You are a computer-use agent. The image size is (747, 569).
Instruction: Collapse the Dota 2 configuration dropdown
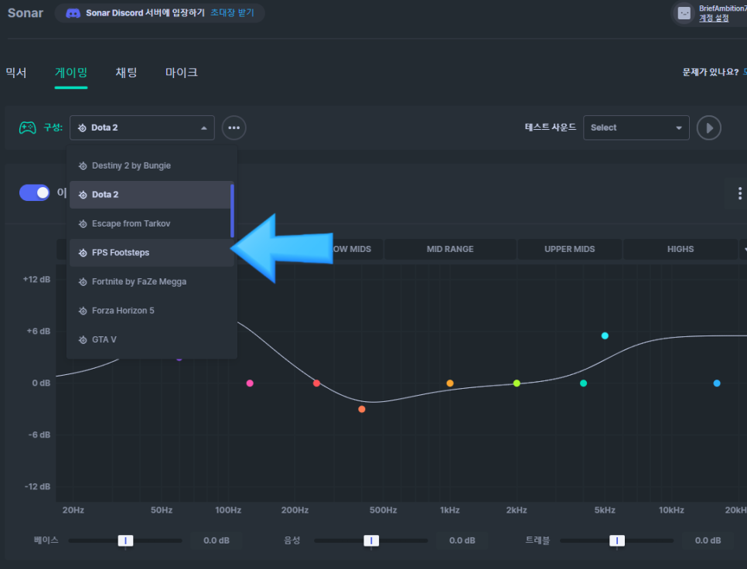click(142, 128)
